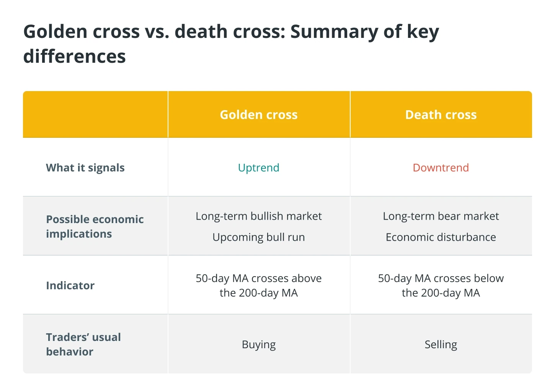This screenshot has width=555, height=388.
Task: Click the What it signals row label
Action: click(85, 168)
